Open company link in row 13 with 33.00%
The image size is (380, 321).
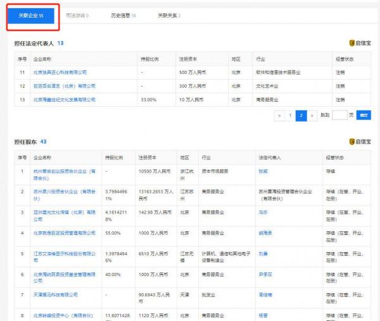coord(64,100)
